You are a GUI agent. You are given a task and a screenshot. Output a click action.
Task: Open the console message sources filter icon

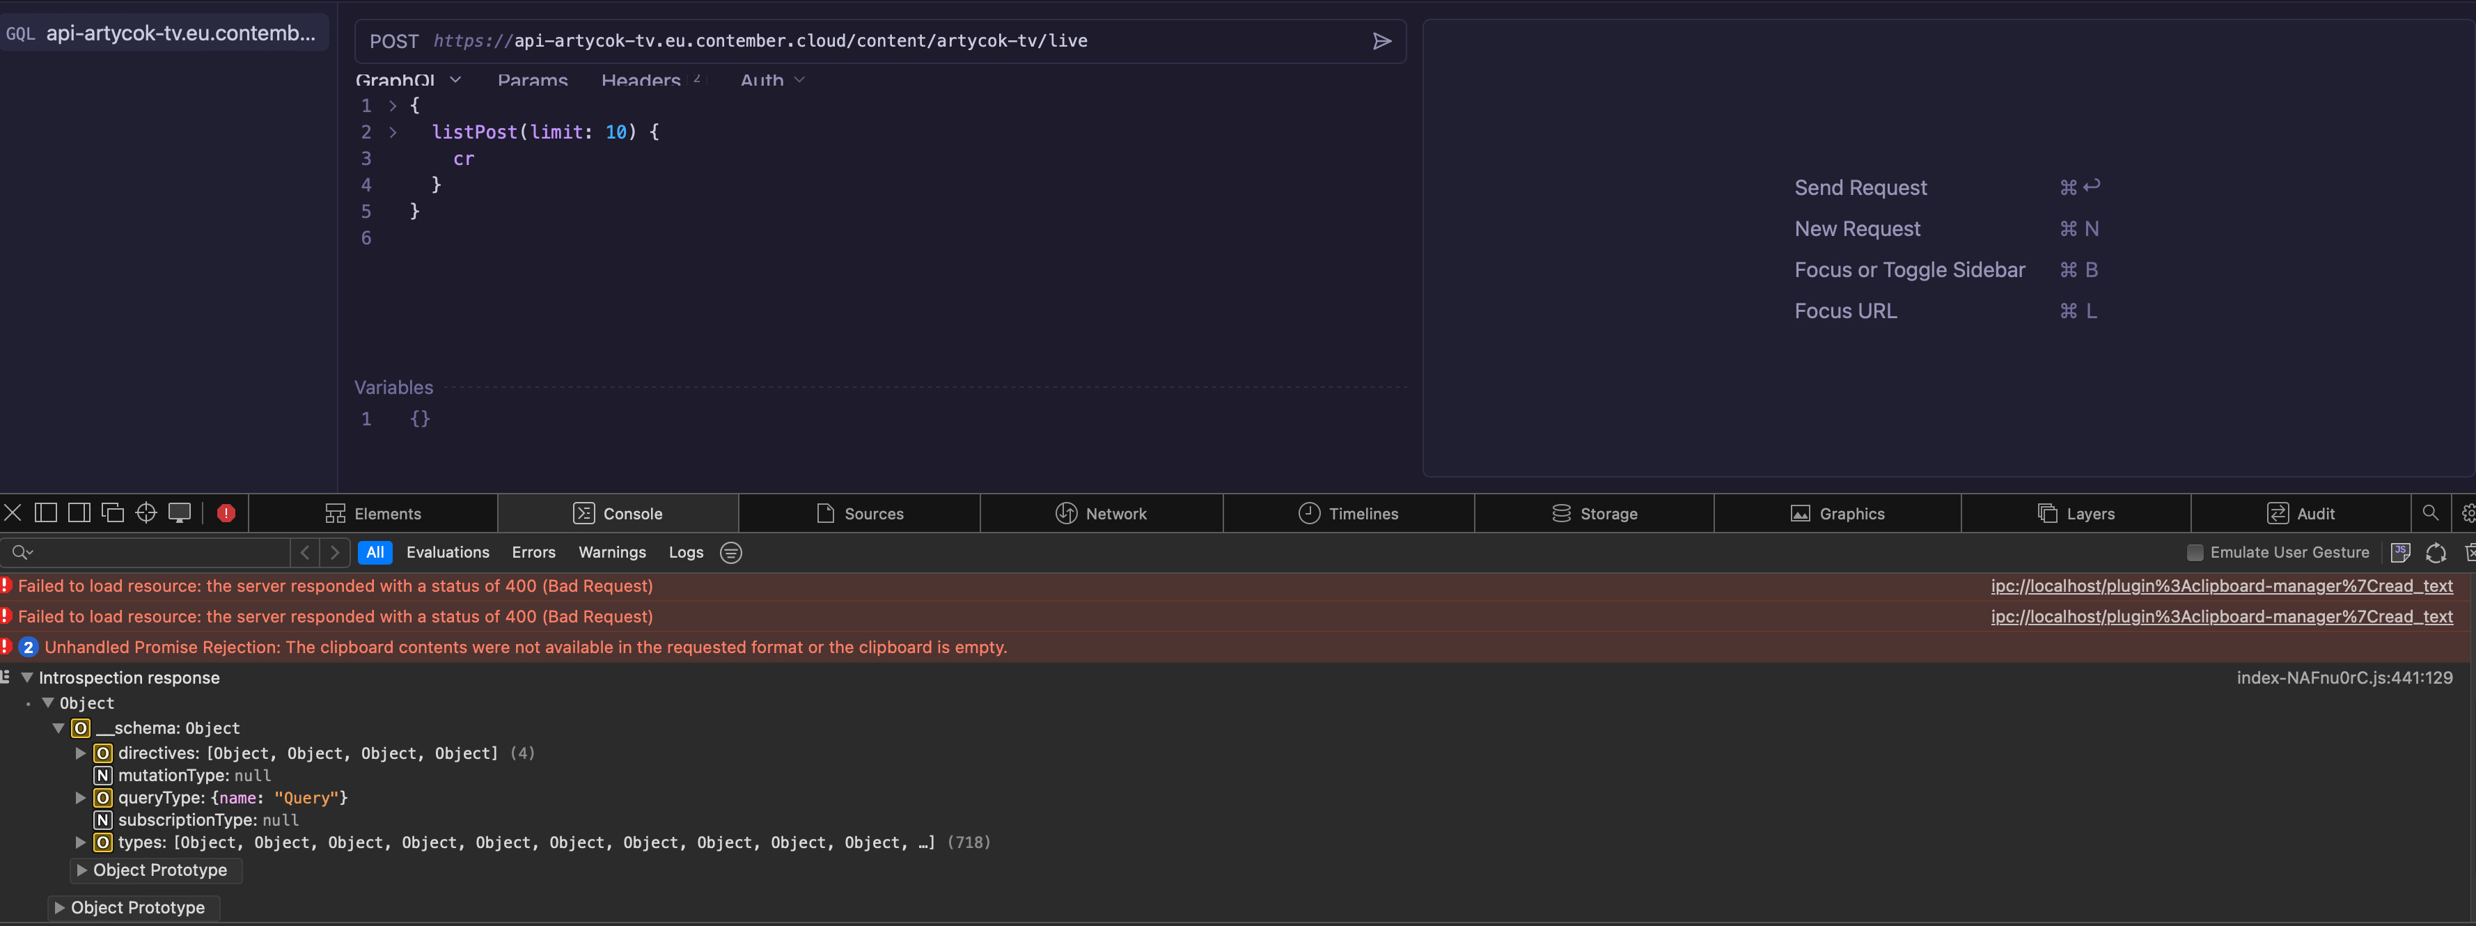730,552
